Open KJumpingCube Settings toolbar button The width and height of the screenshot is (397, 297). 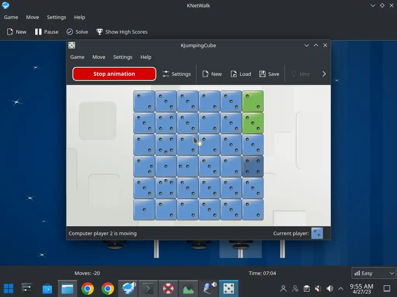pyautogui.click(x=177, y=74)
